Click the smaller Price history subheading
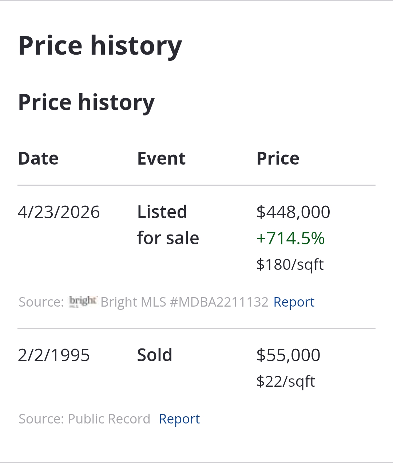 coord(86,102)
